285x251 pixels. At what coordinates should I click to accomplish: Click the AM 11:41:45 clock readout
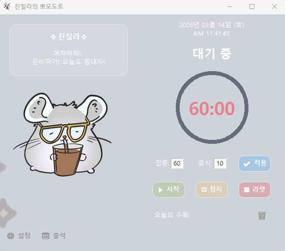211,34
